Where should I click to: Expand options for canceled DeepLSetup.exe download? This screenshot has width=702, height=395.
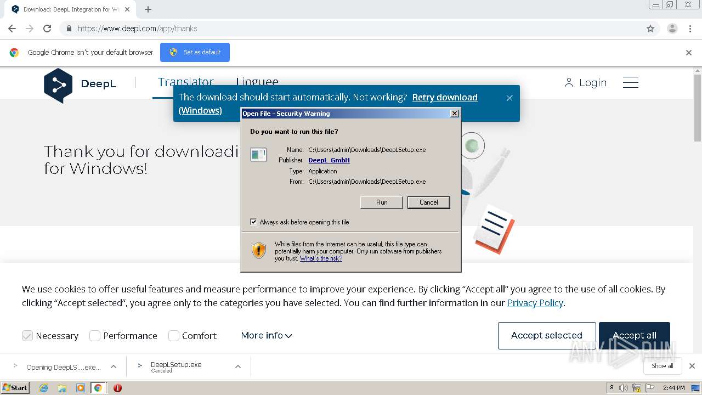coord(238,366)
